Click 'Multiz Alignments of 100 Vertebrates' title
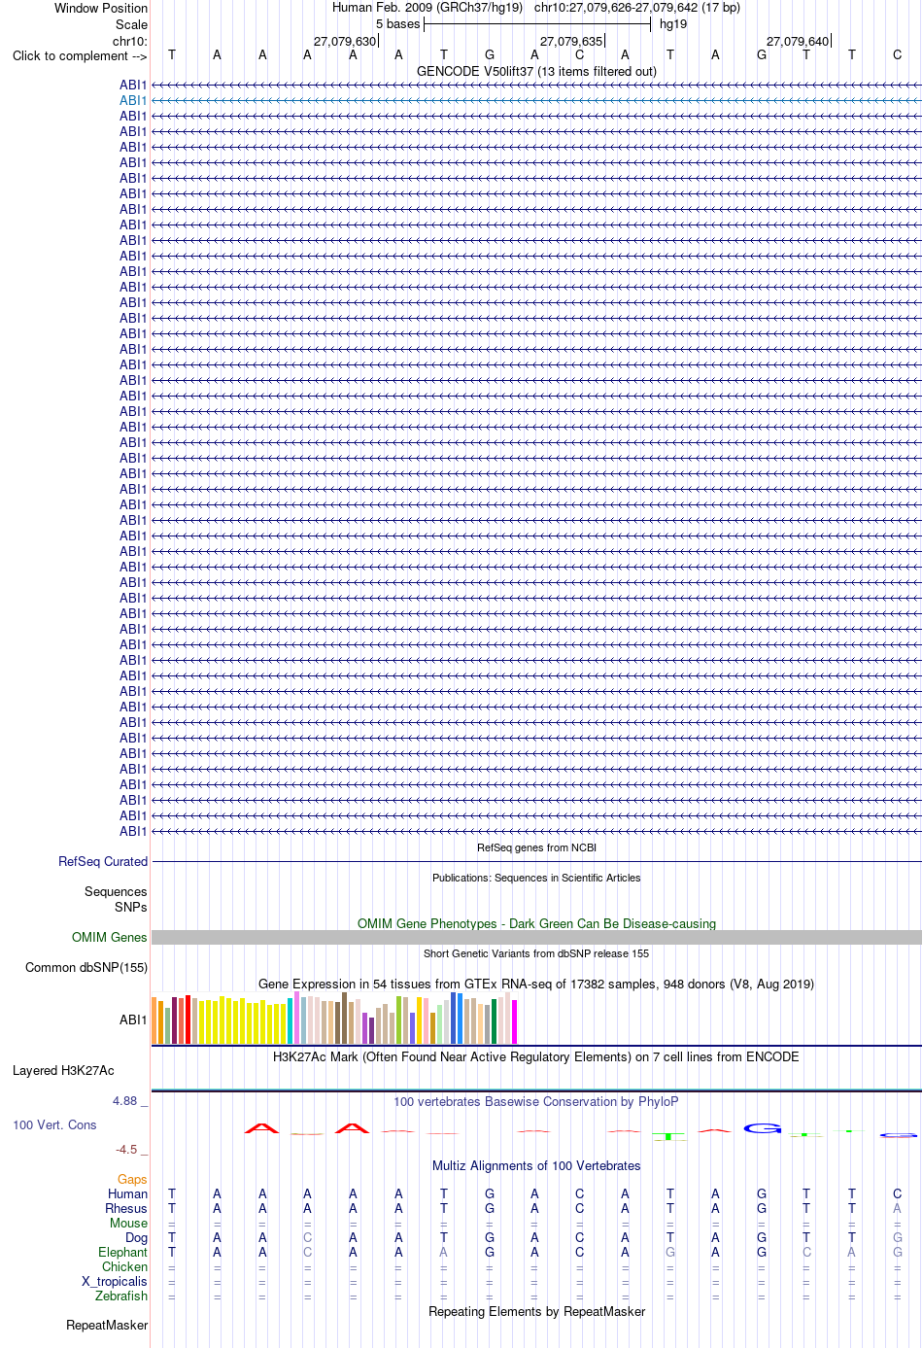 tap(536, 1165)
